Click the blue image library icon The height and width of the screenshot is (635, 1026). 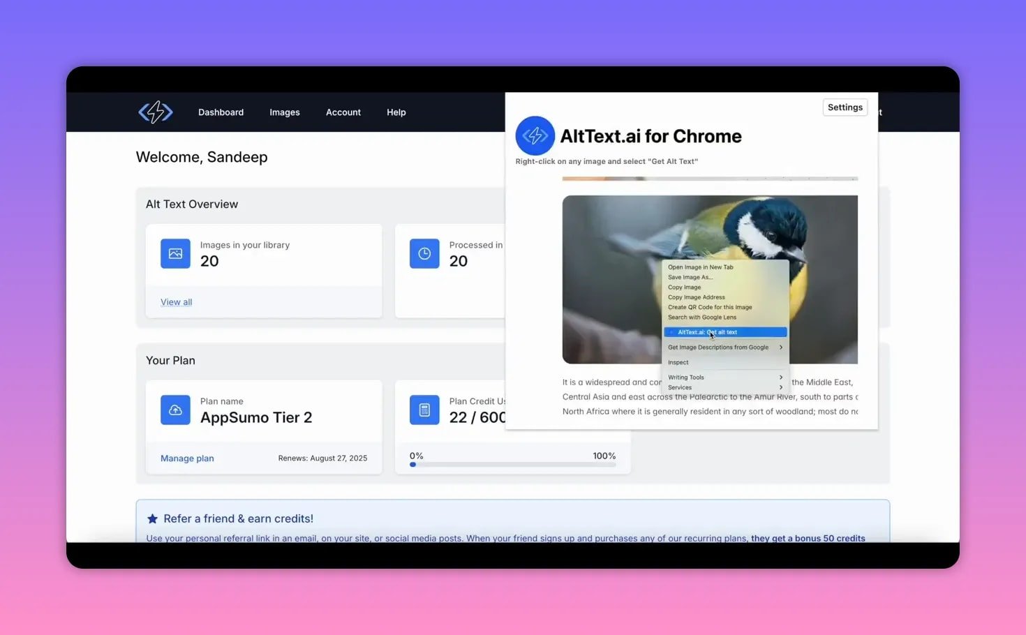coord(175,253)
